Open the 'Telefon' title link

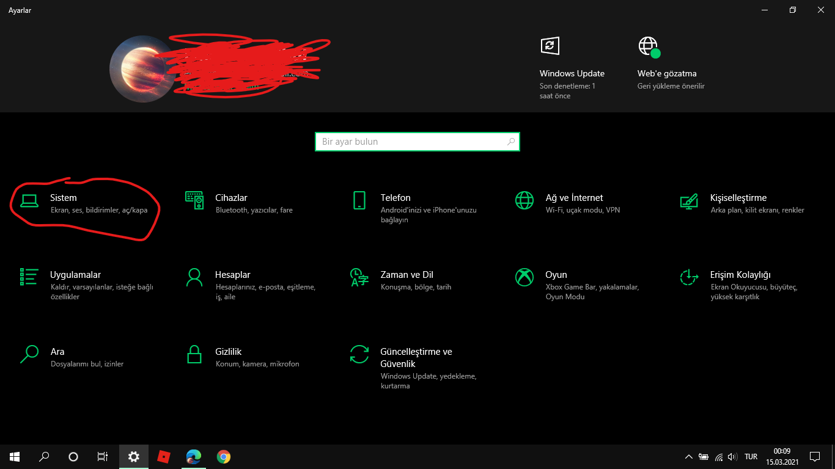pos(395,198)
